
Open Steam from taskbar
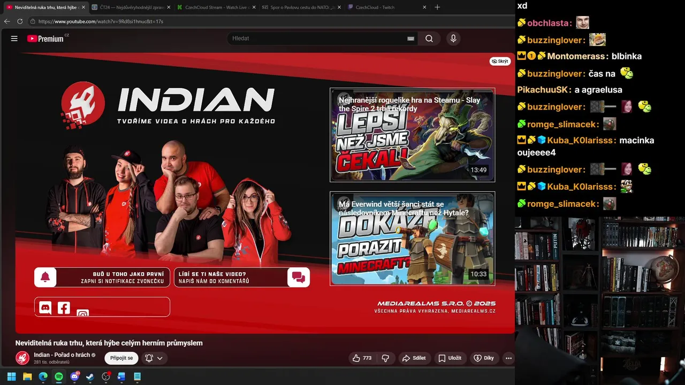90,376
